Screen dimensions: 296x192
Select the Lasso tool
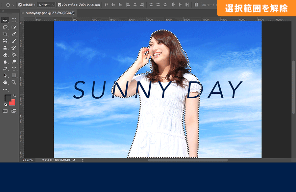click(x=5, y=27)
